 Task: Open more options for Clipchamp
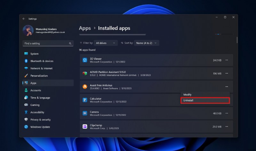pos(227,126)
